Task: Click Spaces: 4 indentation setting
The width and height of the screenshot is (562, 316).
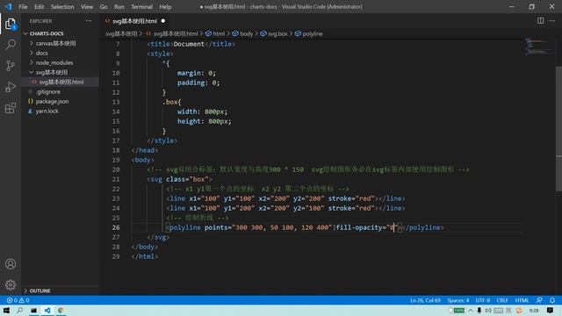Action: 458,300
